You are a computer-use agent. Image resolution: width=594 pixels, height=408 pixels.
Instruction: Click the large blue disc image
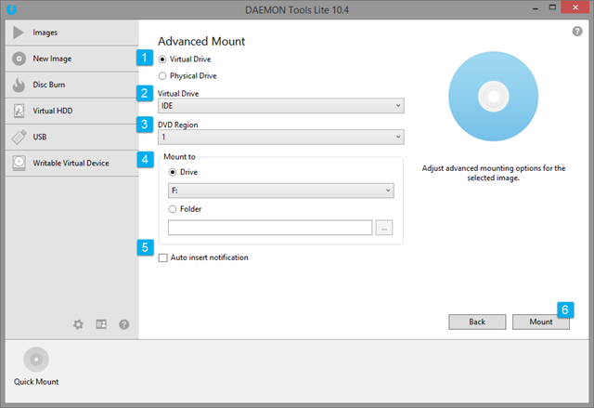(x=493, y=97)
